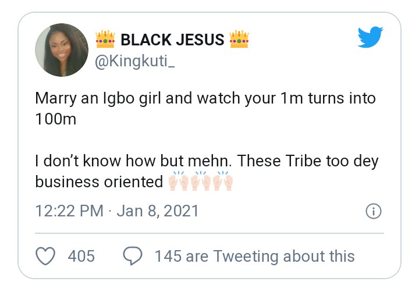Click the reply speech bubble icon
This screenshot has height=292, width=419.
coord(132,256)
